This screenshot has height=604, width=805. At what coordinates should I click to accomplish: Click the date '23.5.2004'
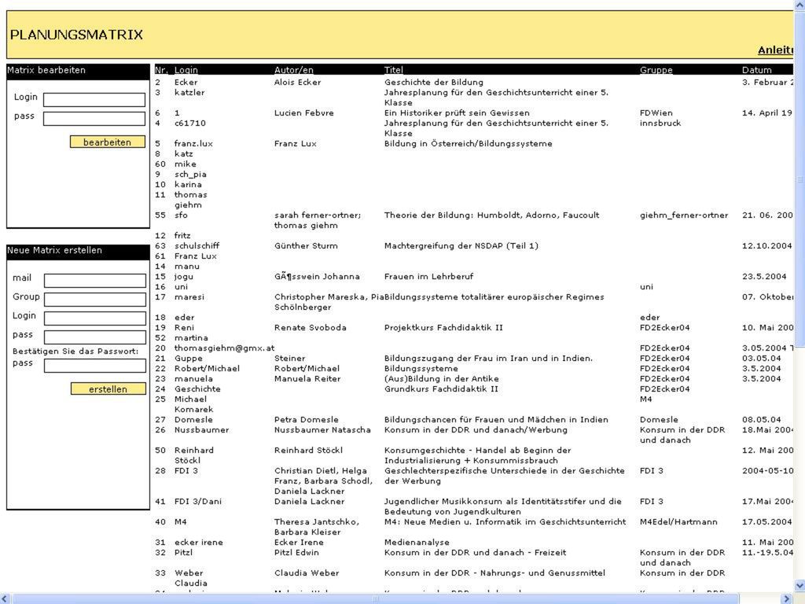pyautogui.click(x=764, y=277)
